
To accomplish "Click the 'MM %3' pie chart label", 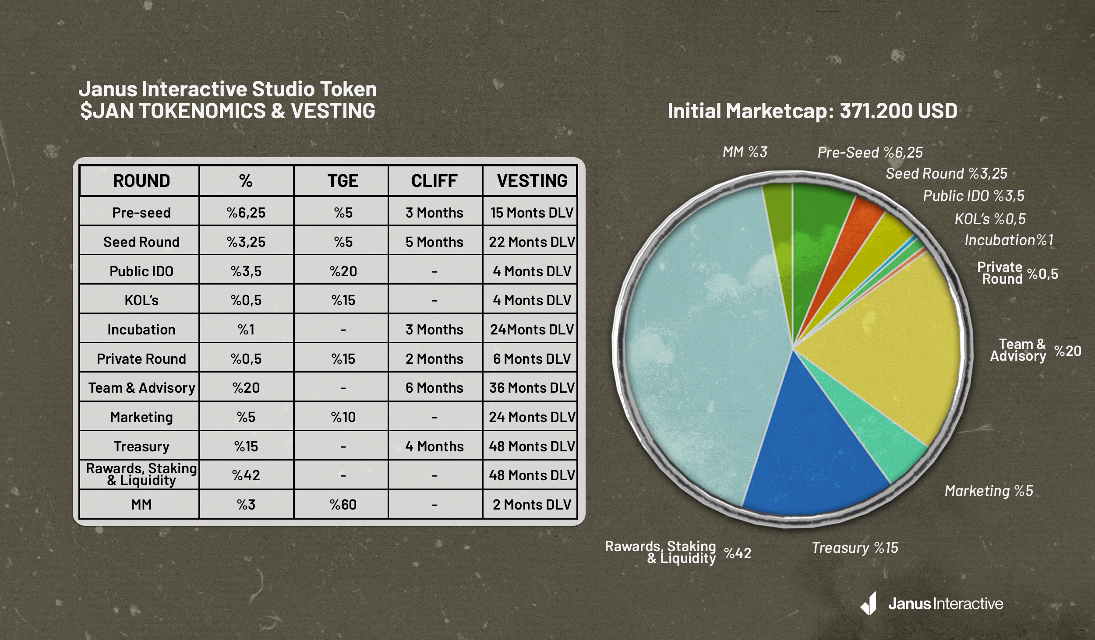I will pos(745,152).
